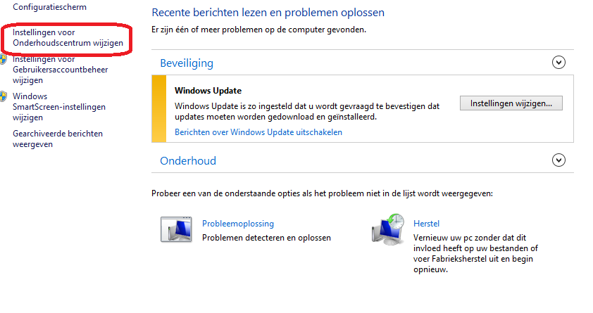
Task: Open Instellingen voor Gebruikersaccountbeheer wijzigen link
Action: click(x=60, y=70)
